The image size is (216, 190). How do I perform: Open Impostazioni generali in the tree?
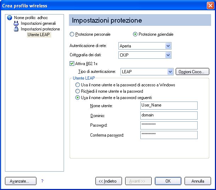[38, 23]
